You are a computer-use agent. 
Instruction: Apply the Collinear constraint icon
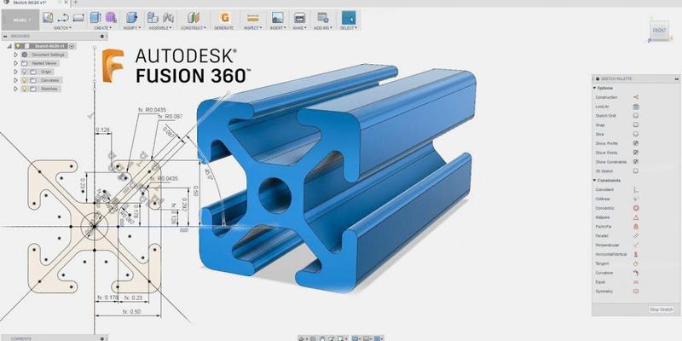pyautogui.click(x=636, y=199)
